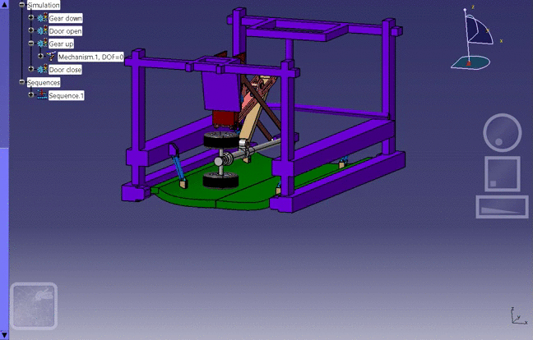Image resolution: width=533 pixels, height=340 pixels.
Task: Select the Simulation label in tree
Action: point(44,5)
